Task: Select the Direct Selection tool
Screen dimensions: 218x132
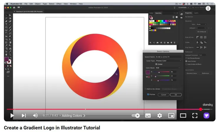Action: pyautogui.click(x=10, y=15)
